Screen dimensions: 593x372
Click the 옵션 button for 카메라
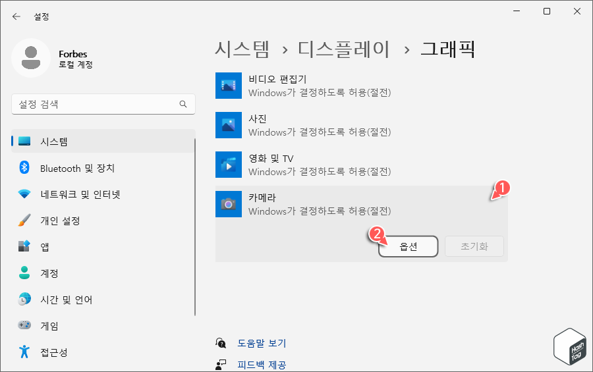click(x=409, y=246)
